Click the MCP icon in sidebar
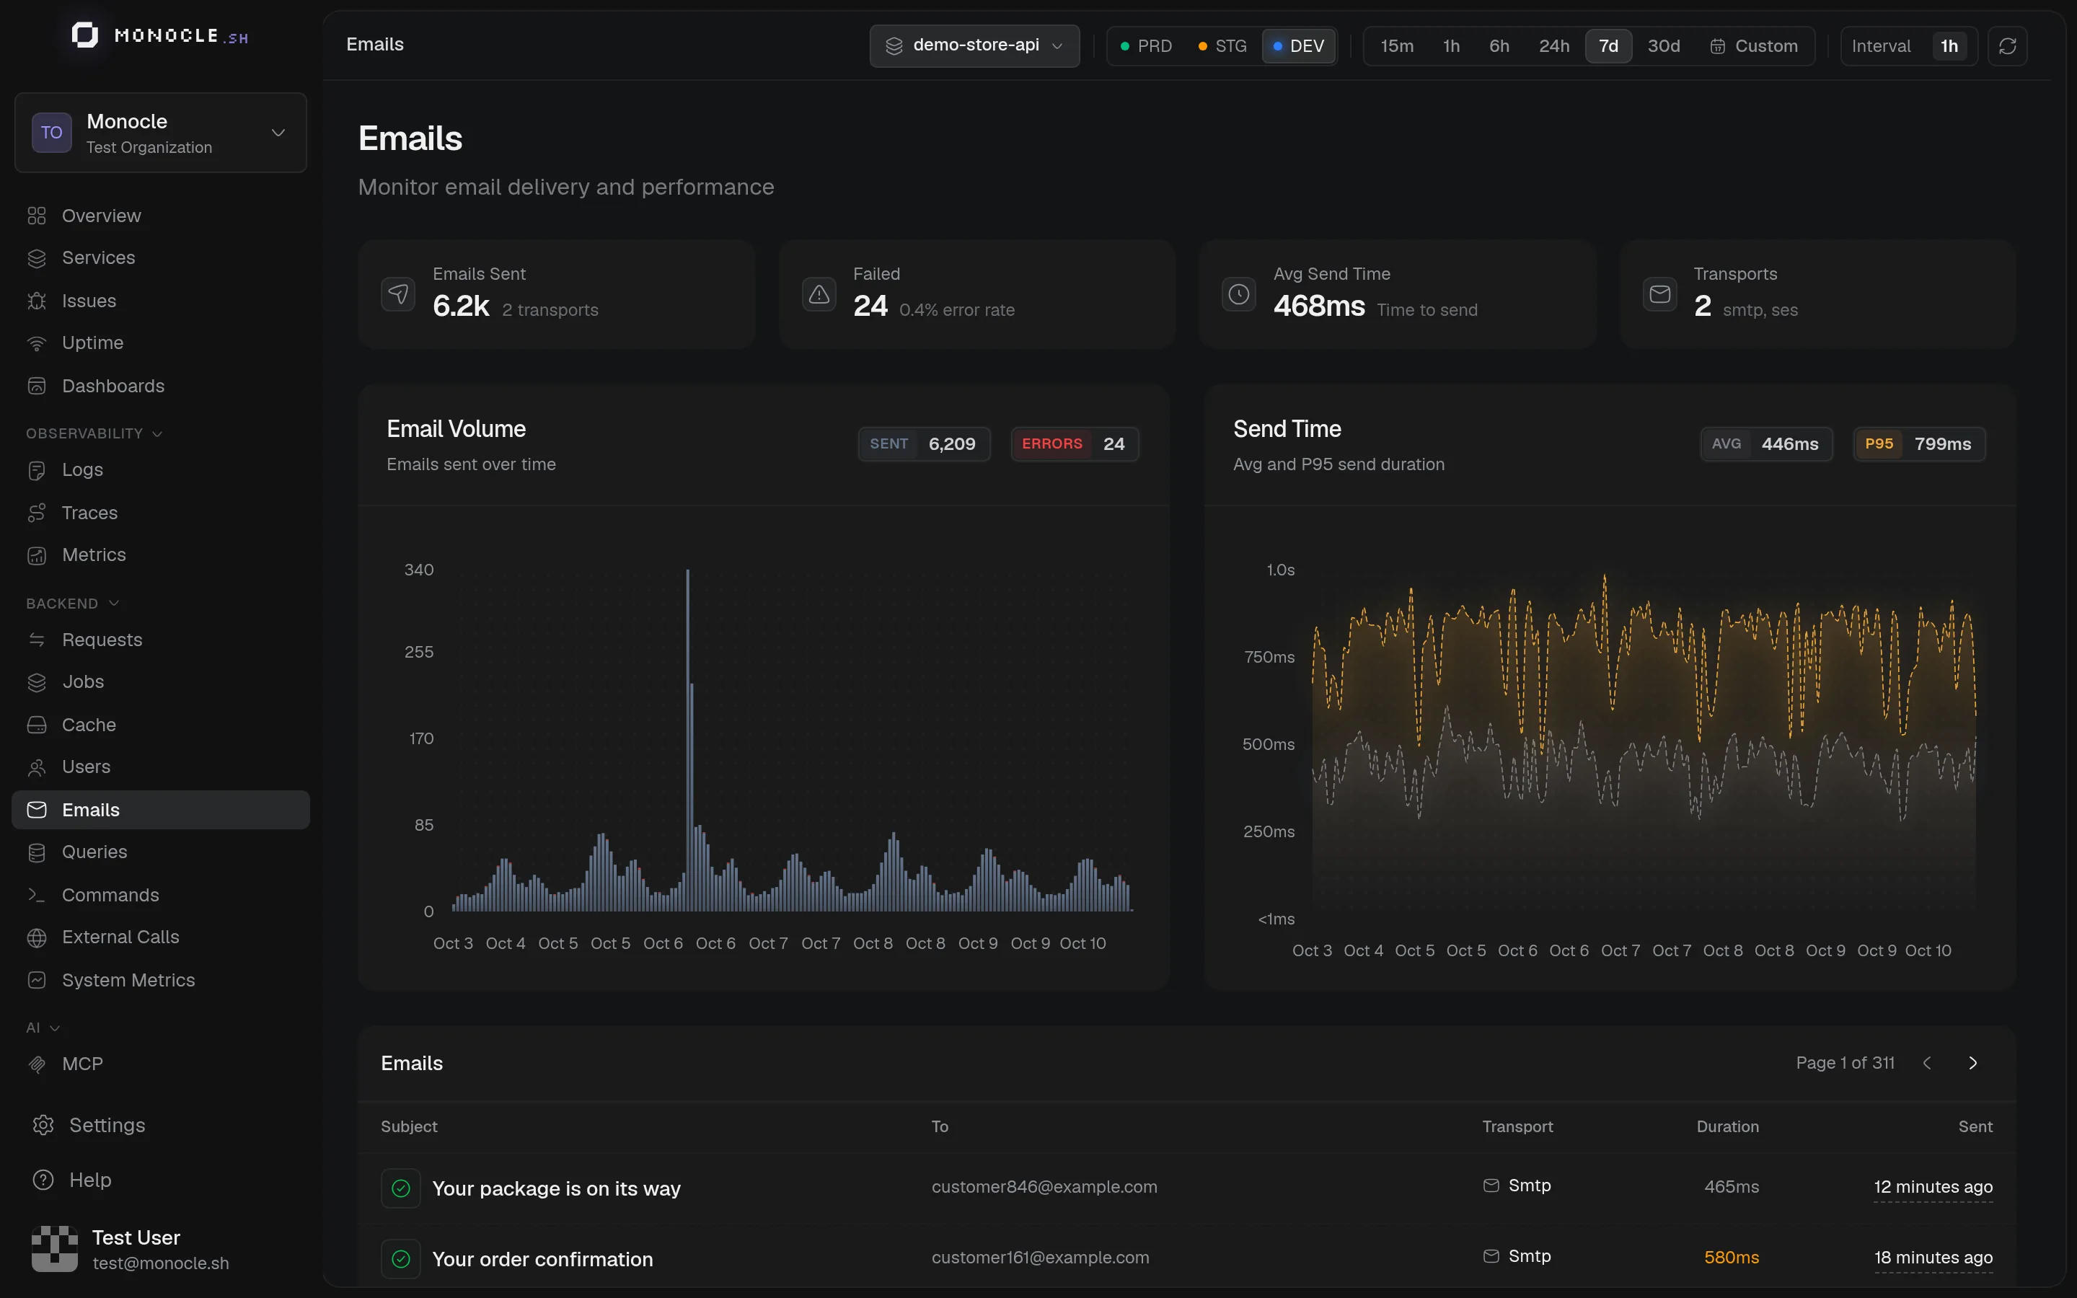 (x=37, y=1064)
